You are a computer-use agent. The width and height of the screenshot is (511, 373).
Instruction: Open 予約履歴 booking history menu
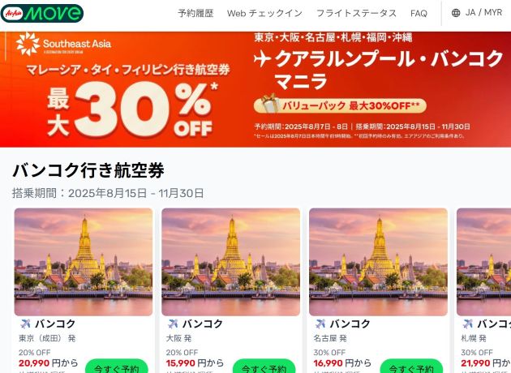click(x=195, y=13)
